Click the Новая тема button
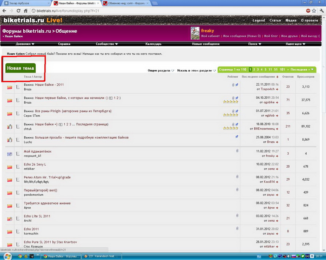Screen dimensions: 326x260 (x=21, y=68)
